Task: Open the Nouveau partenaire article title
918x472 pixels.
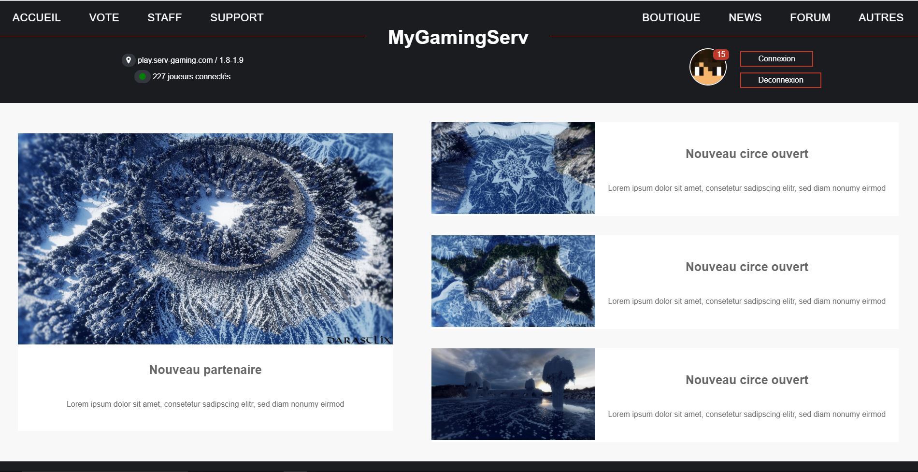Action: pos(205,370)
